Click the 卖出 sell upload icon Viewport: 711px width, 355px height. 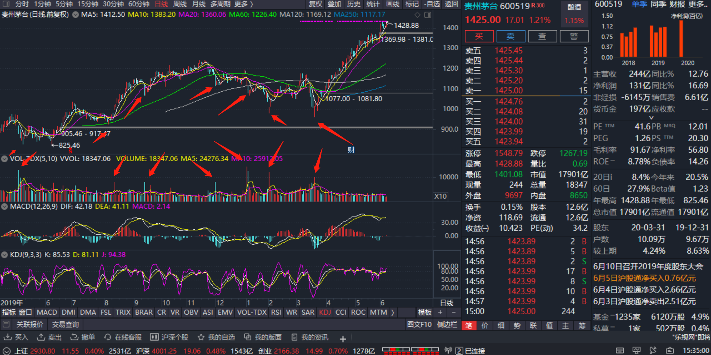41,337
